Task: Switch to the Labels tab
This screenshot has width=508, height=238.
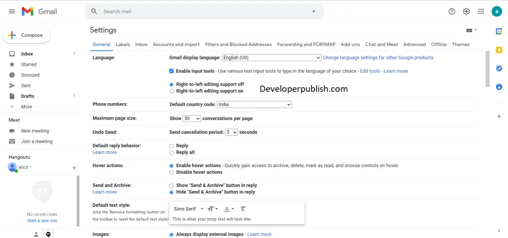Action: tap(123, 44)
